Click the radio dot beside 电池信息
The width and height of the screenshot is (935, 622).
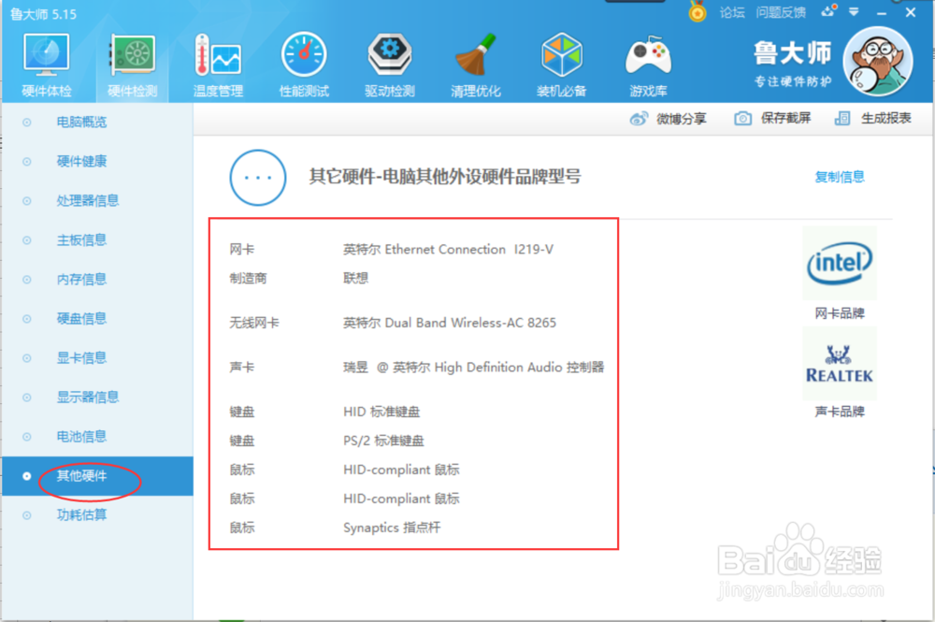[x=27, y=437]
